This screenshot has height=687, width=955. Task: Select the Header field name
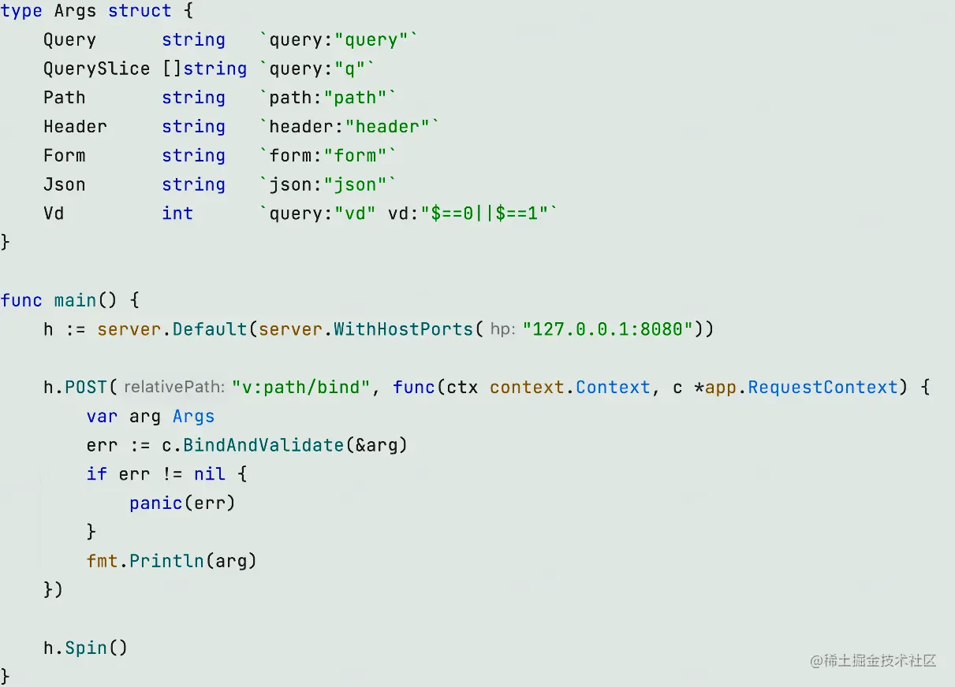pyautogui.click(x=75, y=127)
